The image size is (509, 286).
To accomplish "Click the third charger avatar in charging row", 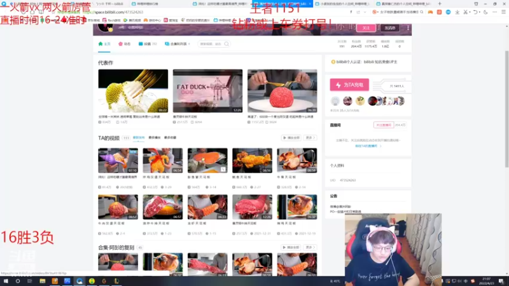I will click(x=360, y=101).
